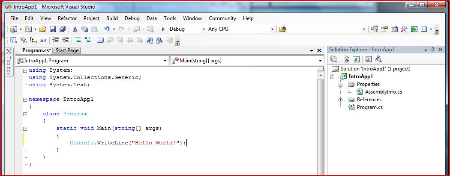Open Solution Explorer's Window Position dropdown arrow

426,50
